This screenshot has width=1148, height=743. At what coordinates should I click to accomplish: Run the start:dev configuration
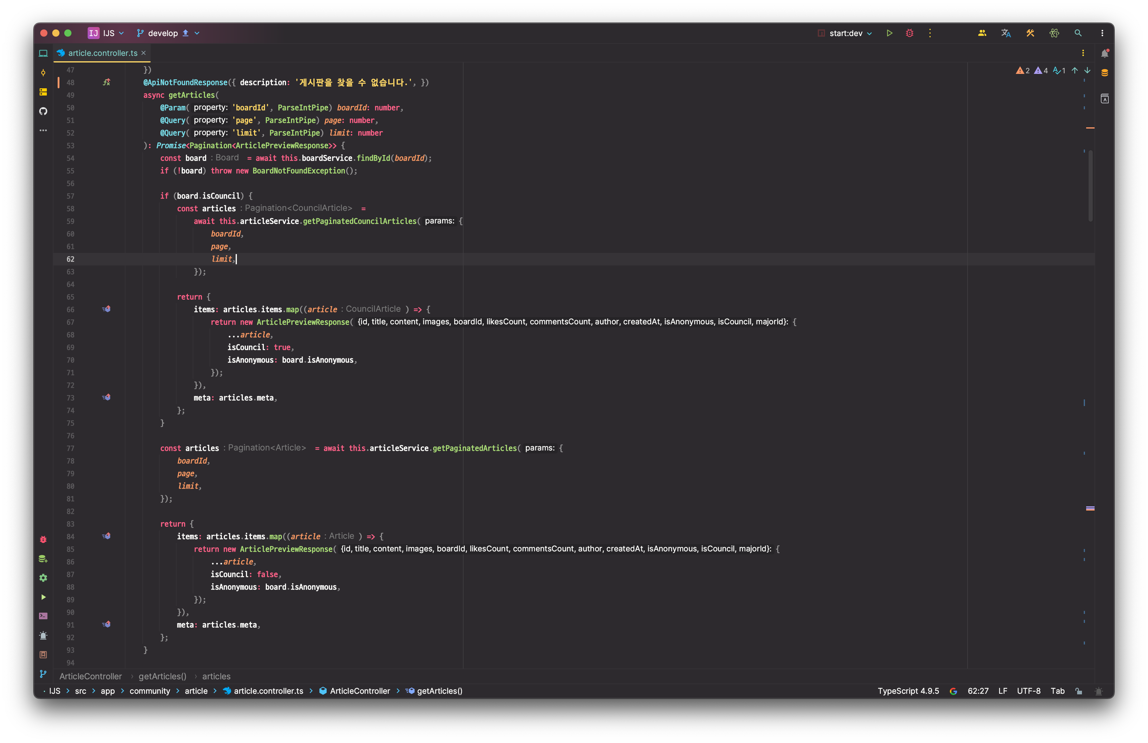click(889, 33)
